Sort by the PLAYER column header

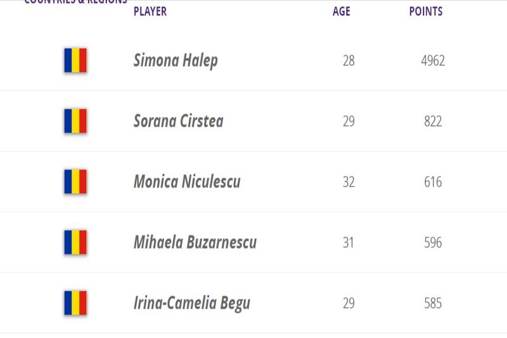pos(150,11)
